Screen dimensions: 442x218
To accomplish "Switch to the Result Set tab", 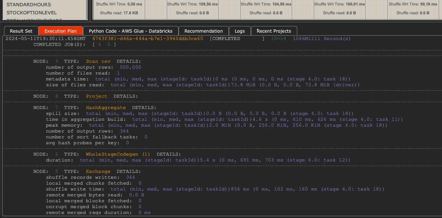I will pos(21,31).
